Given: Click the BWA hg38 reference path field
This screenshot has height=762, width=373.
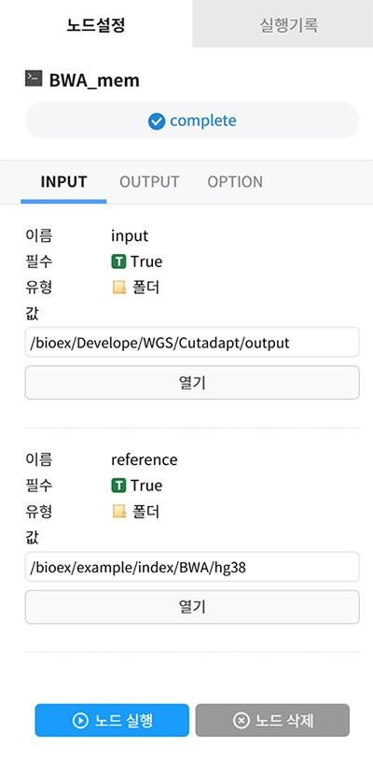Looking at the screenshot, I should 192,567.
